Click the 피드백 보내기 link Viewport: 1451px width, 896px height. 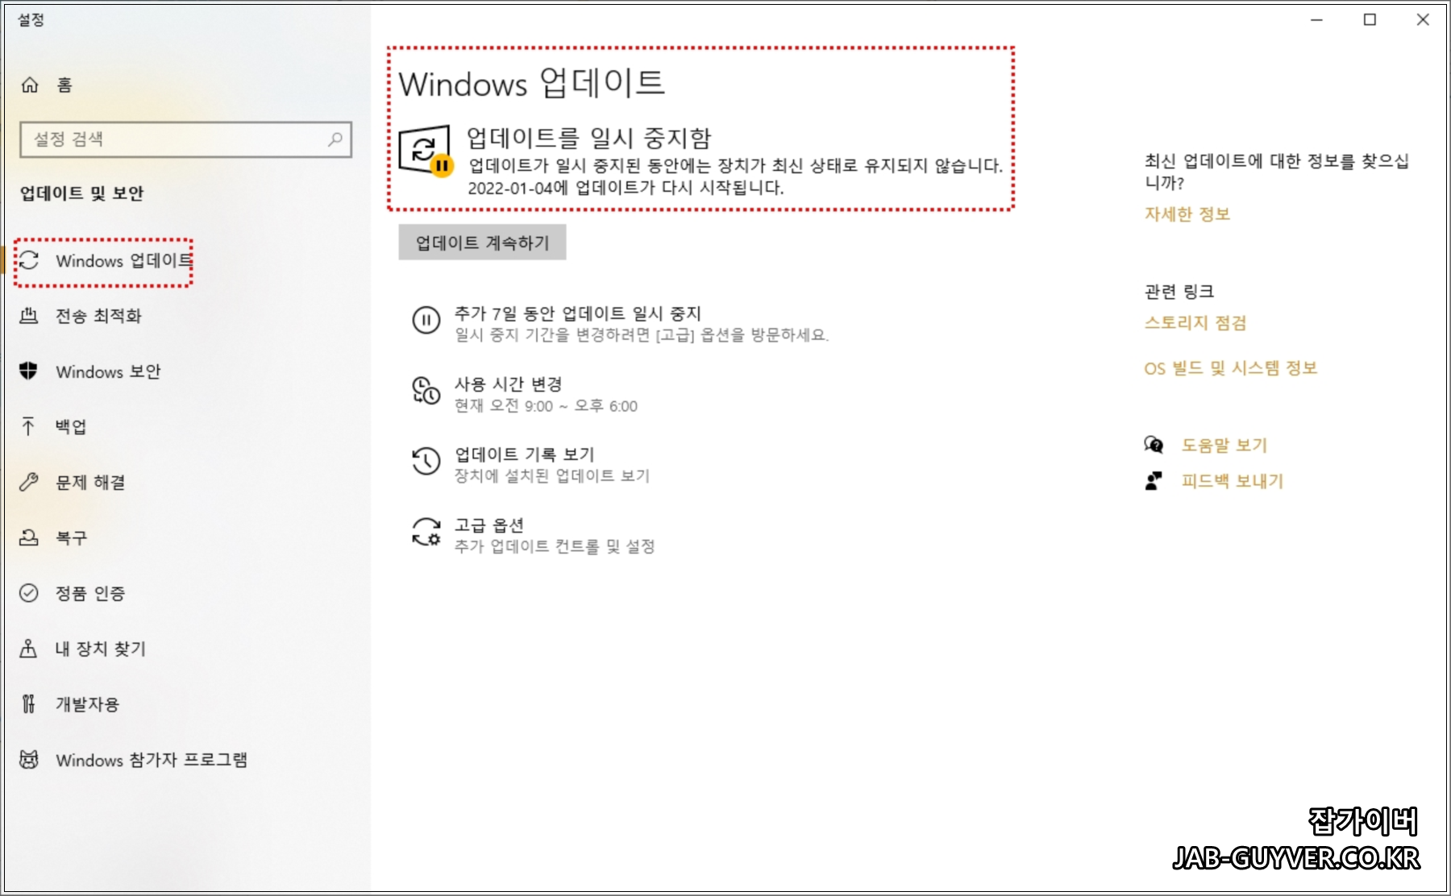(1232, 481)
